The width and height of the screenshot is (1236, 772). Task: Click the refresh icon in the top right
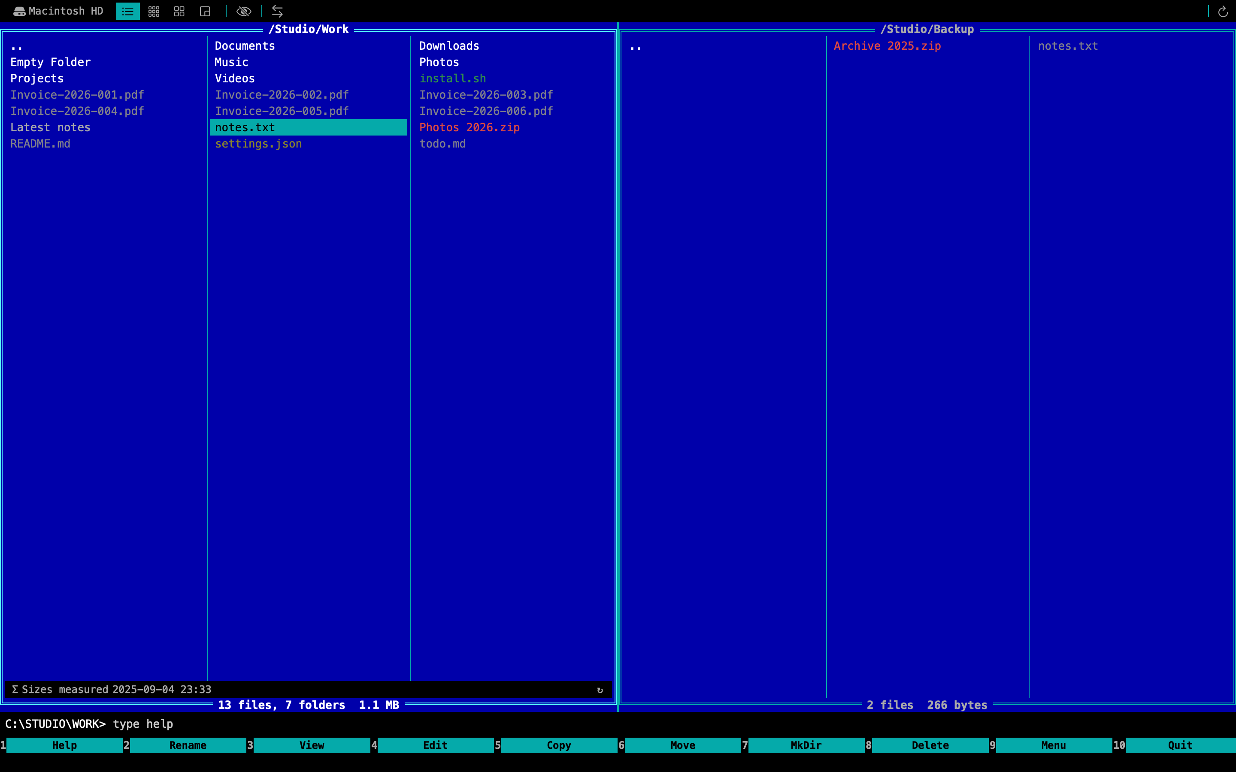(1223, 11)
